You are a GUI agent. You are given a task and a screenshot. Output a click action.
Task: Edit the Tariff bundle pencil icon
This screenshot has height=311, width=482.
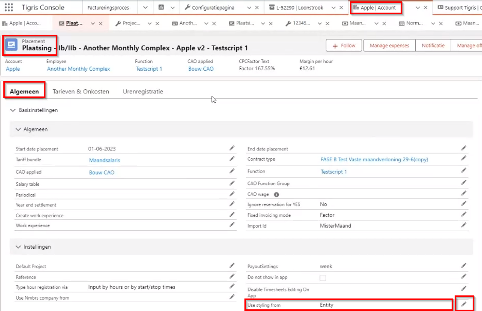(232, 159)
